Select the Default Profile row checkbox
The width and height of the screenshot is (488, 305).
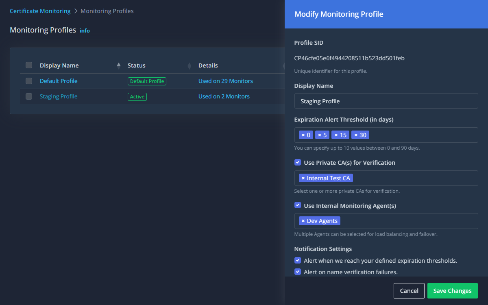(28, 81)
